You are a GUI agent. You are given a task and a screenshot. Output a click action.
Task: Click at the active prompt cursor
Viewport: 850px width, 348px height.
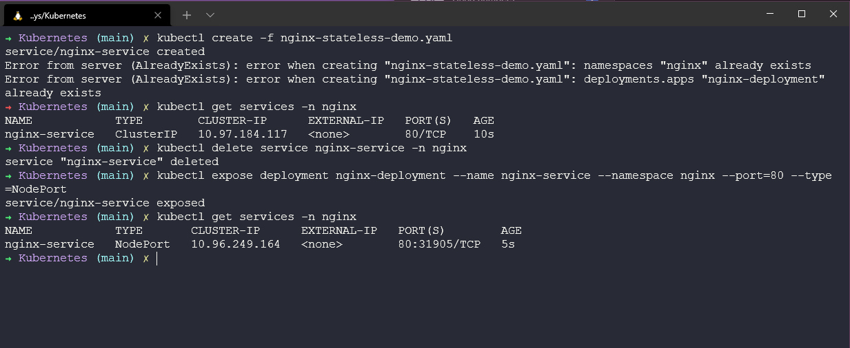tap(157, 258)
